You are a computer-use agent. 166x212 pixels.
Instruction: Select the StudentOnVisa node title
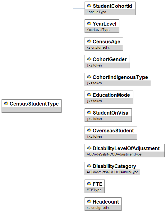pos(111,113)
